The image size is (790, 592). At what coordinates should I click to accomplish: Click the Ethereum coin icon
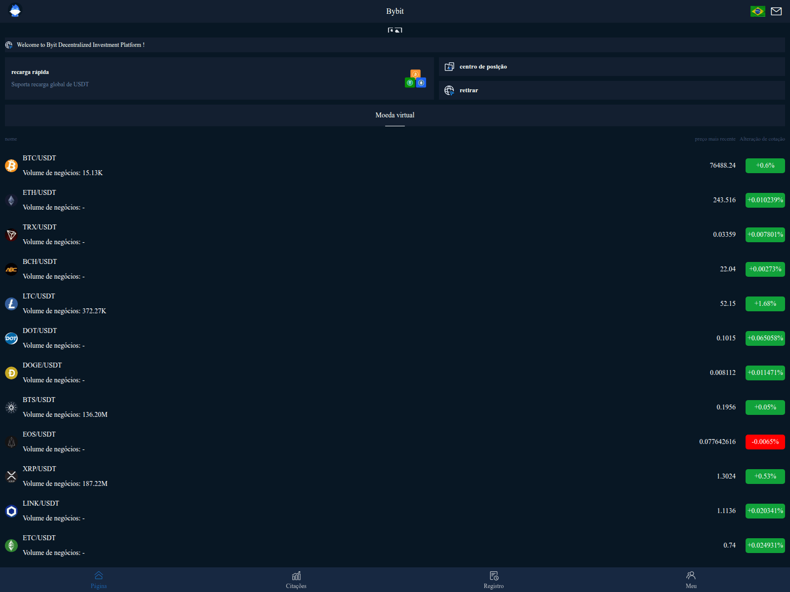tap(11, 200)
